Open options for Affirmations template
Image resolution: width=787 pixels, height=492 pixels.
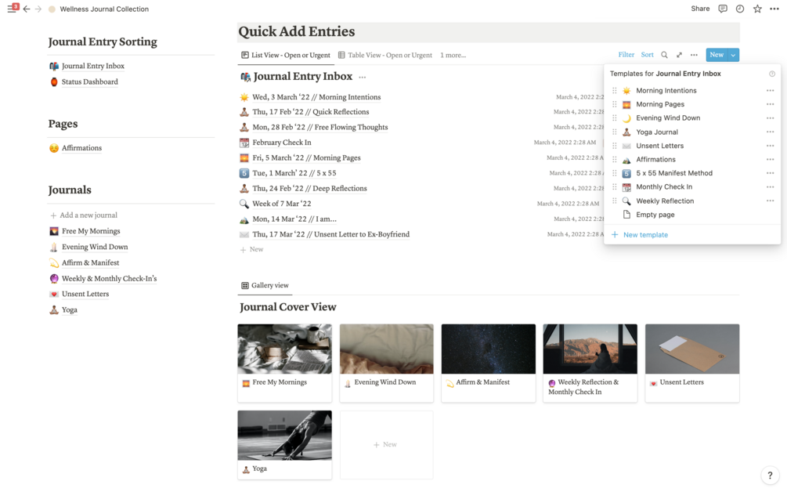tap(770, 159)
